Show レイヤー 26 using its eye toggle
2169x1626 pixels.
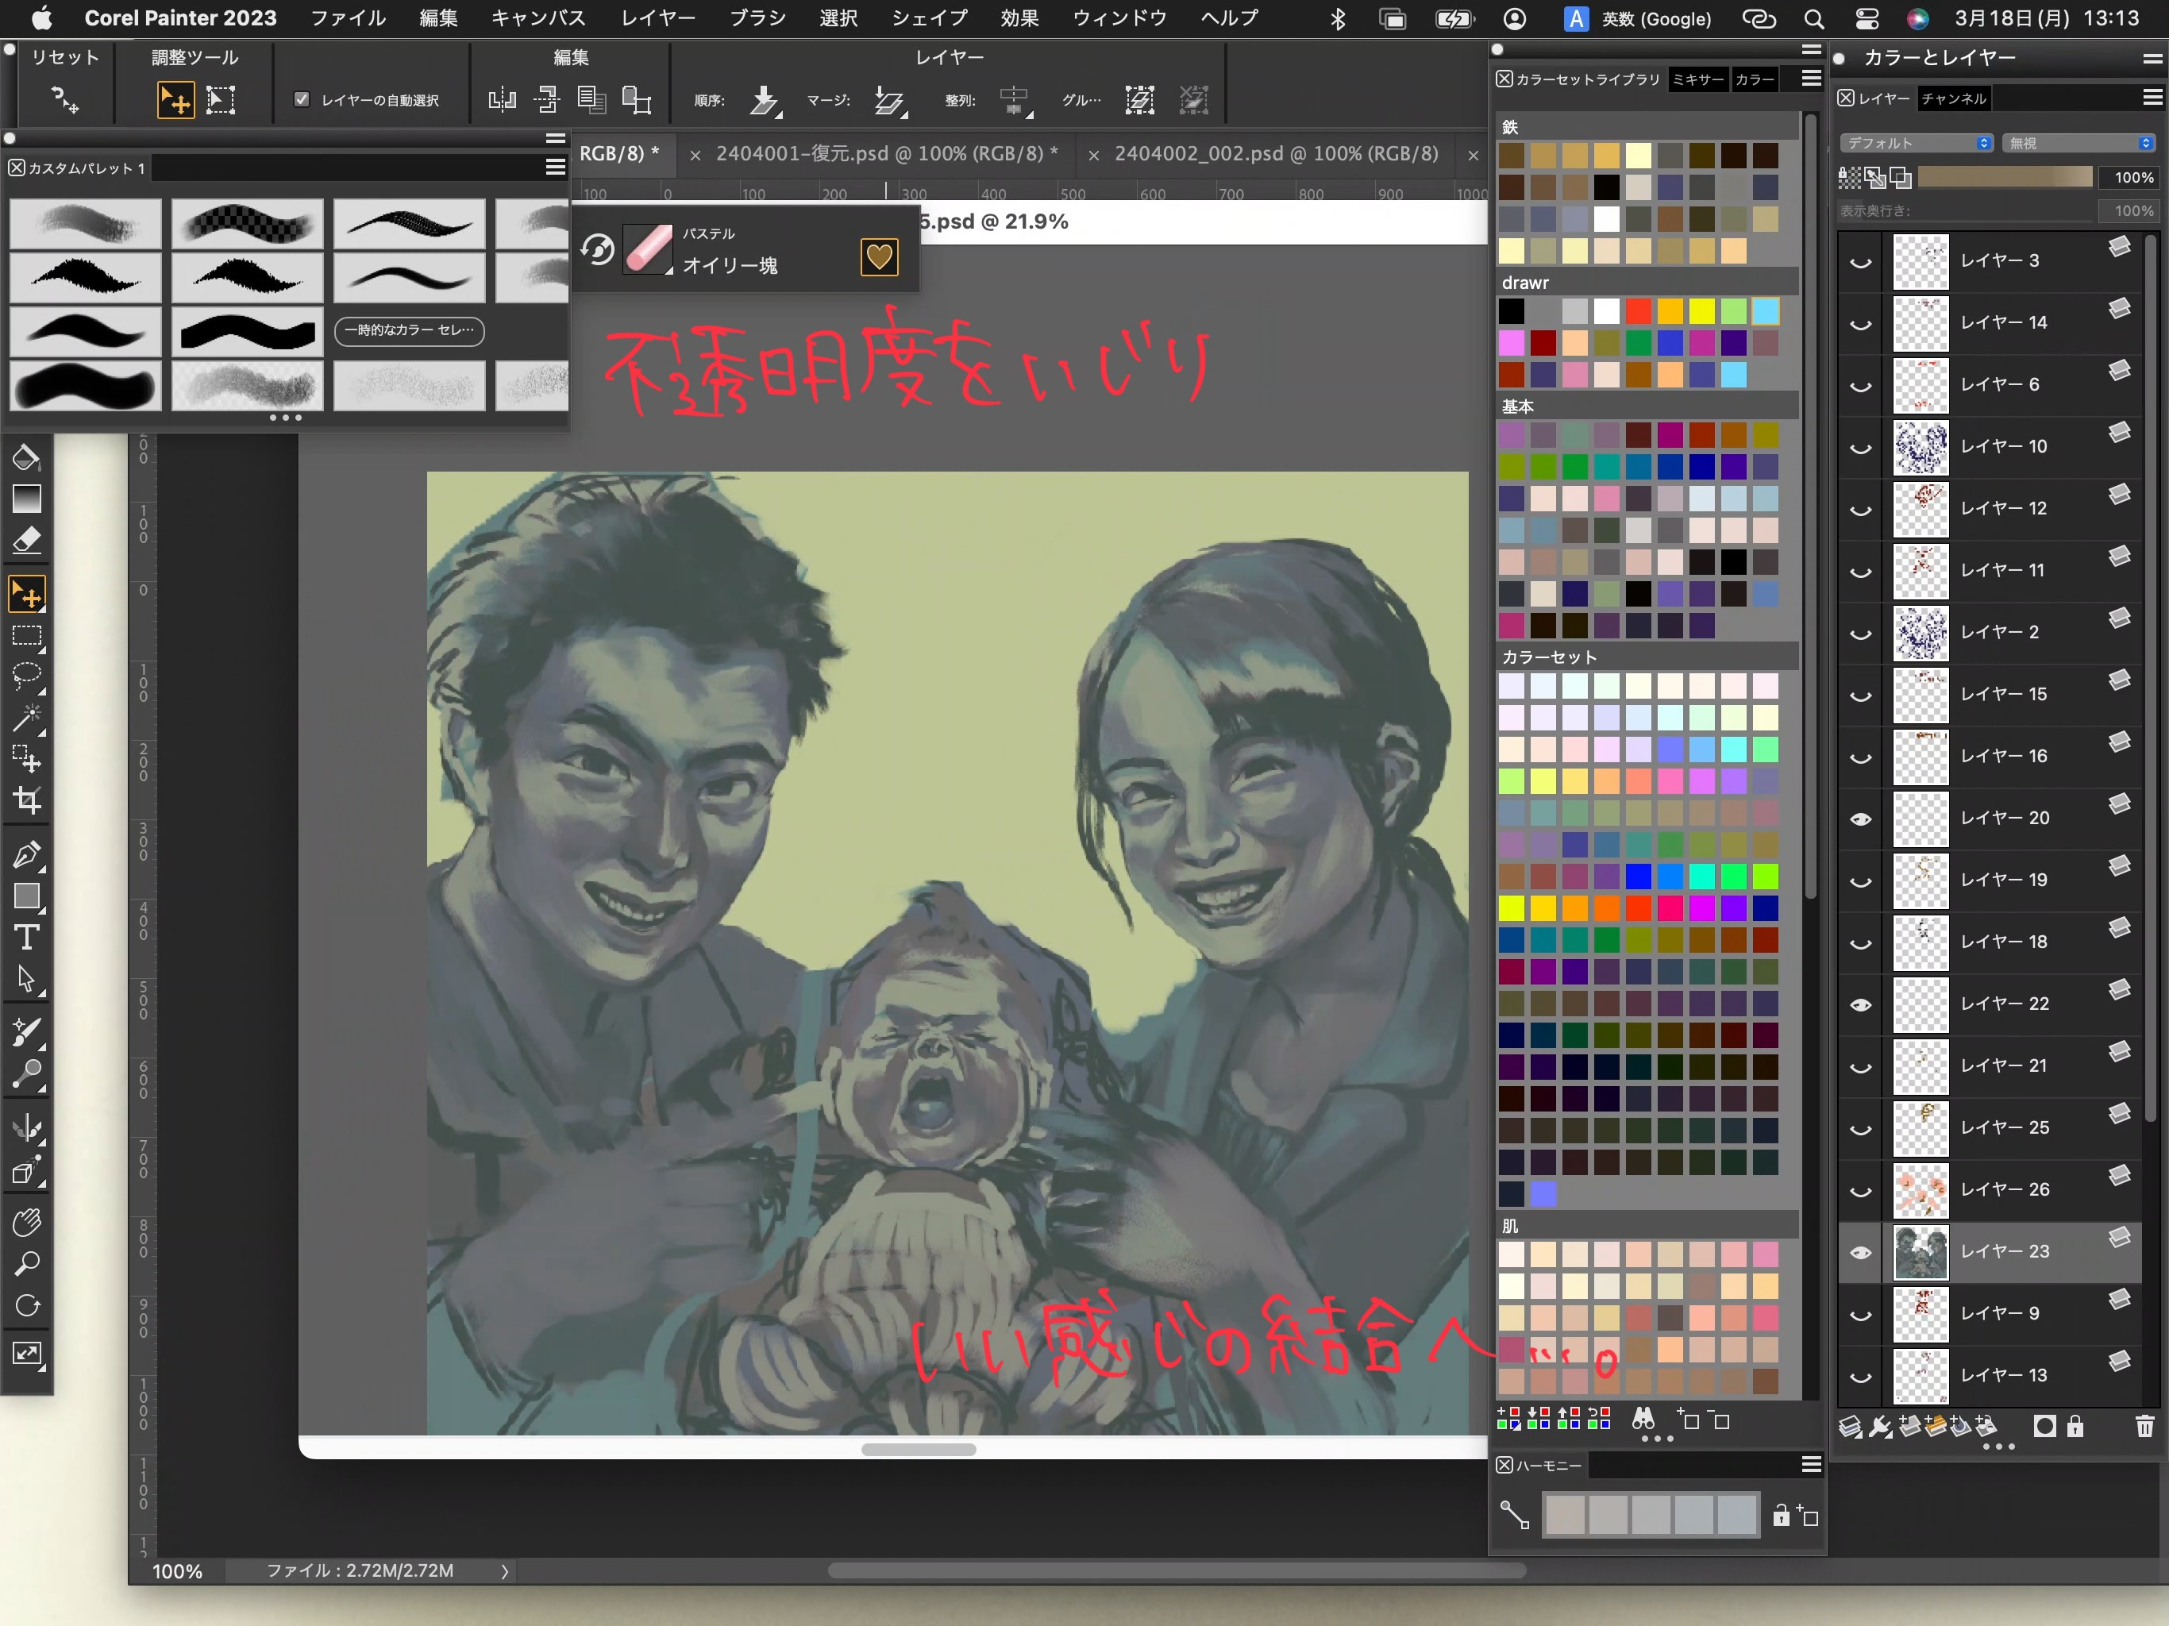click(x=1860, y=1191)
